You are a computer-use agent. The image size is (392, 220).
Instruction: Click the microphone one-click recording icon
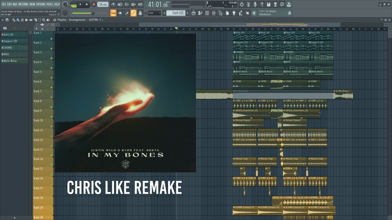click(x=255, y=4)
